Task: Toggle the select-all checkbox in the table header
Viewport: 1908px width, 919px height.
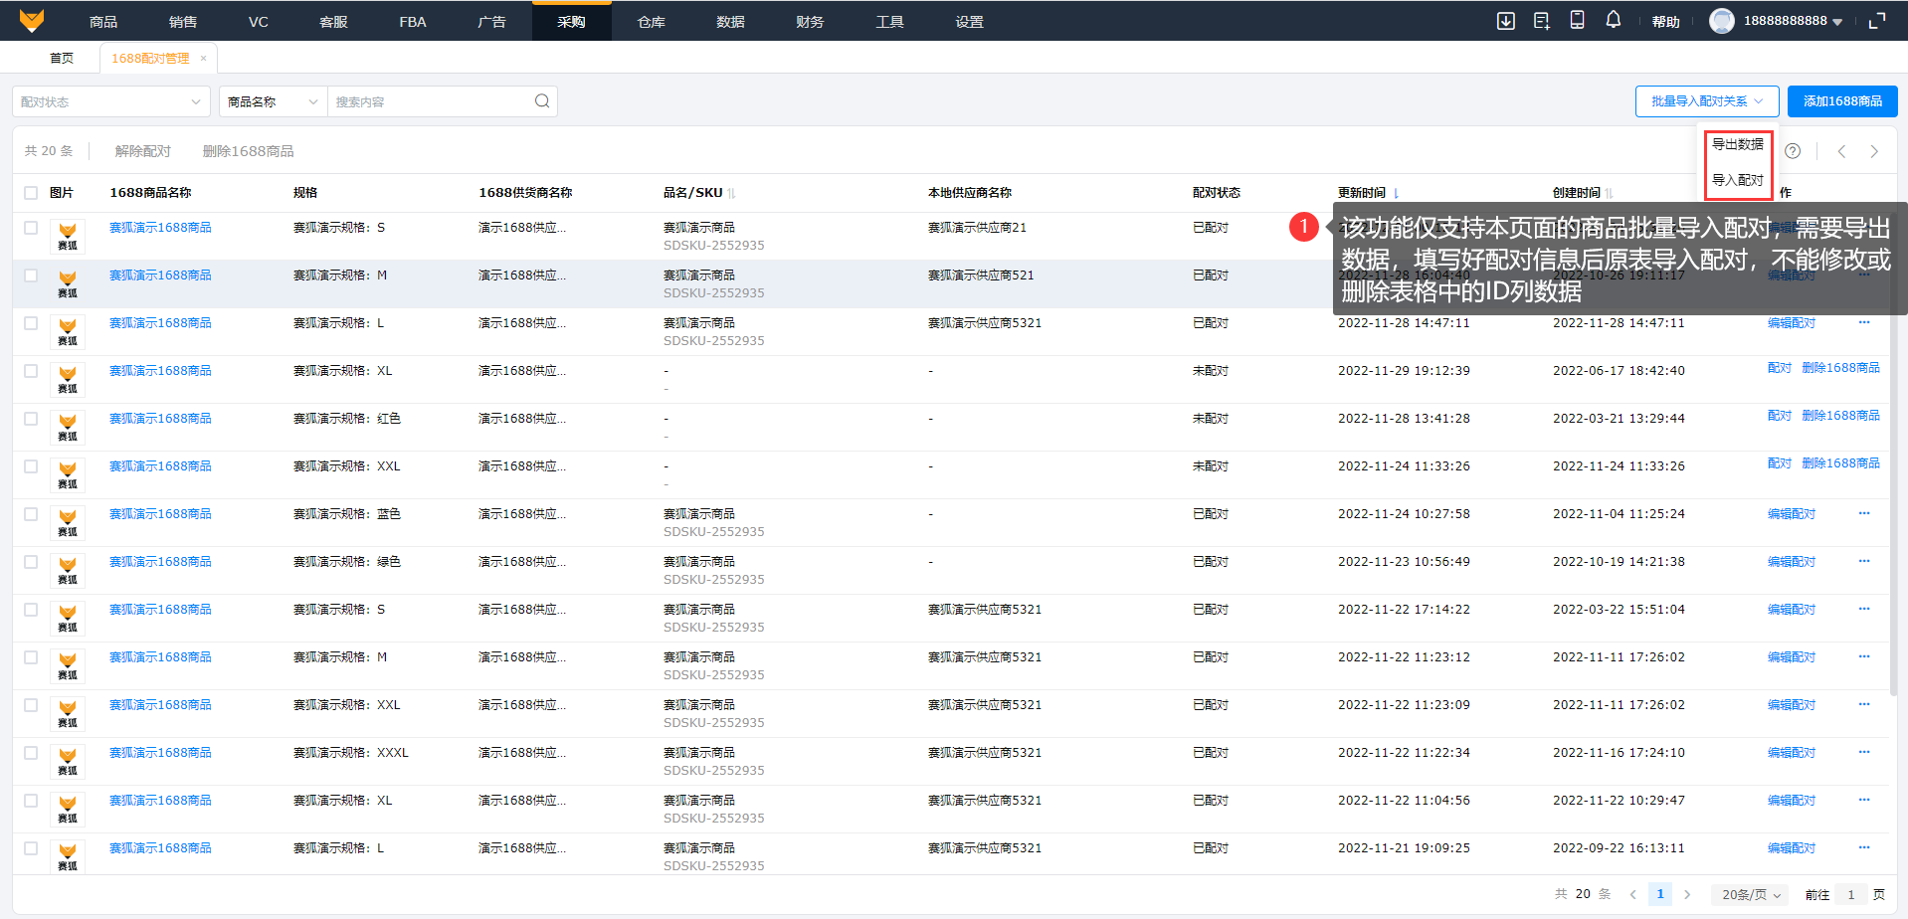Action: [31, 193]
